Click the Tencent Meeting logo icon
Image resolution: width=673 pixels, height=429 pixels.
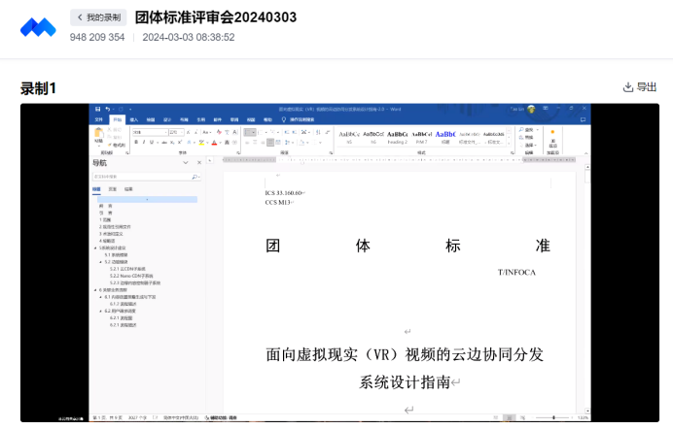pos(39,27)
